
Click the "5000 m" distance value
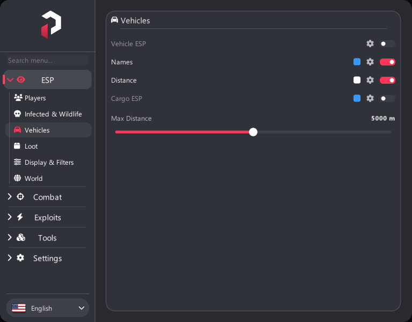tap(383, 118)
